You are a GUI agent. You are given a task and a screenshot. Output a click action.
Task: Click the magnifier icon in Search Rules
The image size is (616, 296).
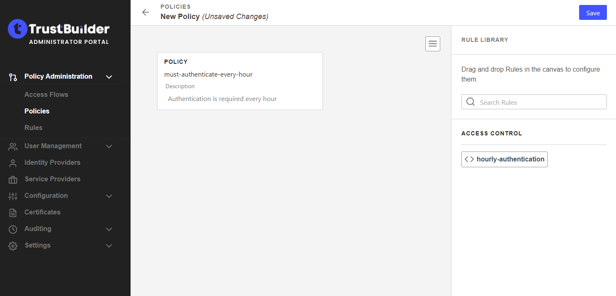[x=470, y=102]
